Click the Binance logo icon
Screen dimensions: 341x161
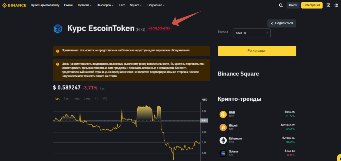(5, 5)
